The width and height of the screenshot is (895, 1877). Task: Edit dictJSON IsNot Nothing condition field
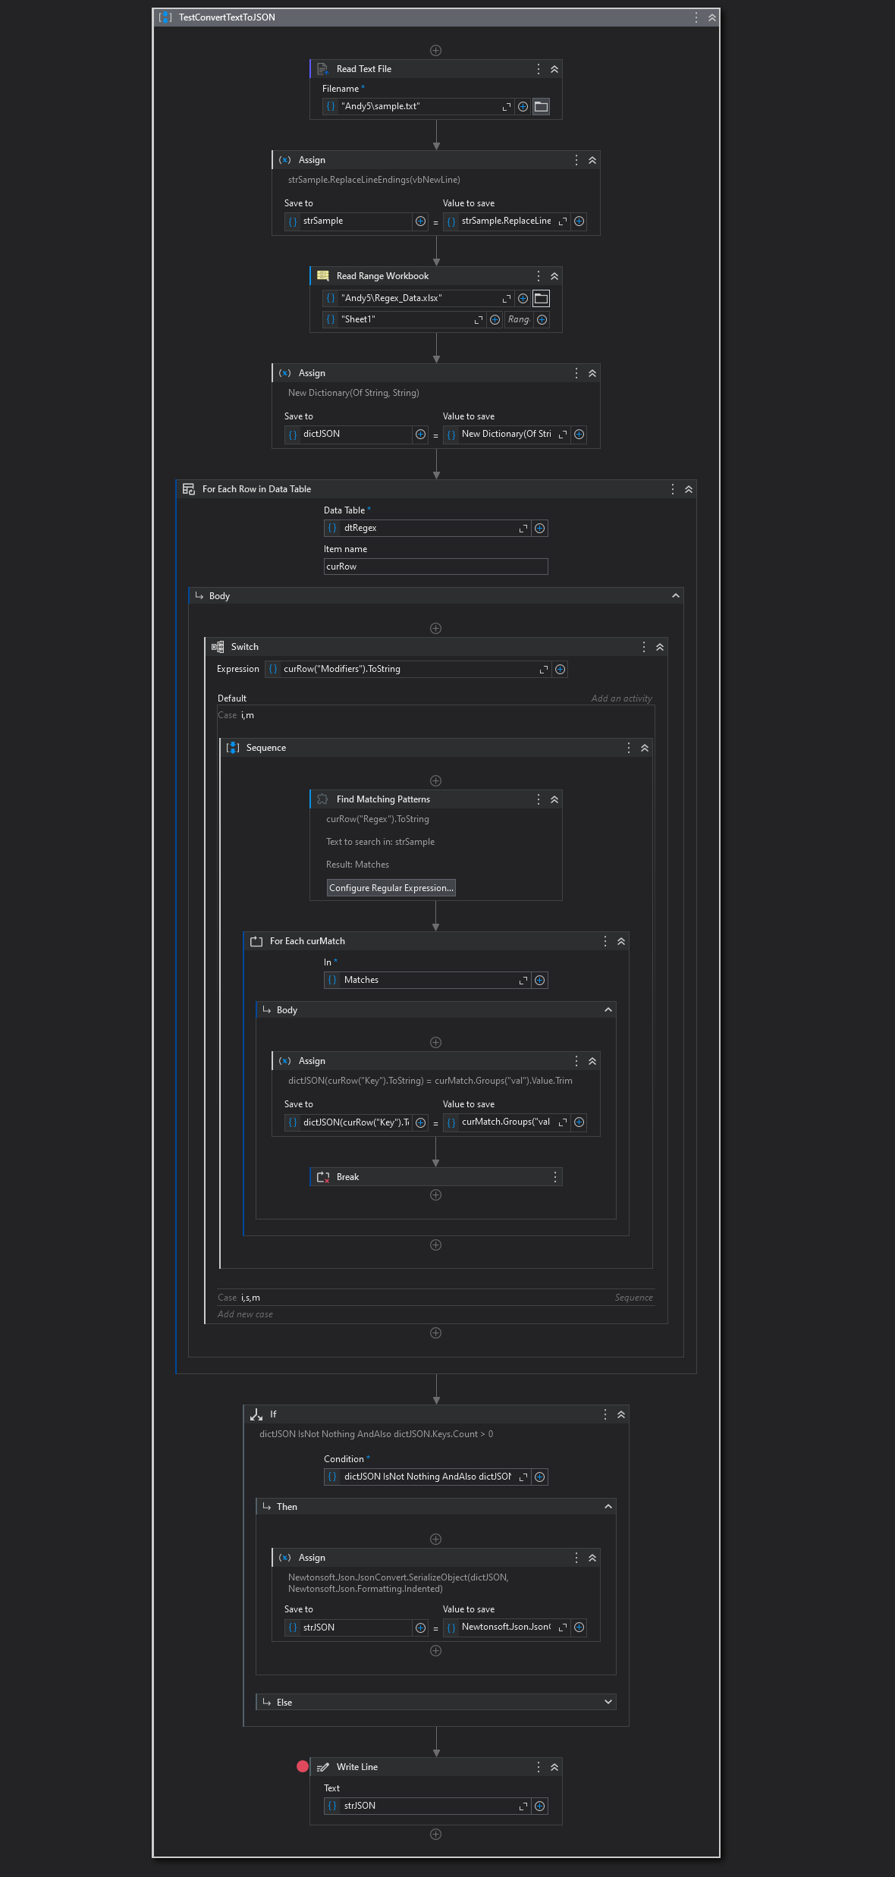coord(429,1477)
